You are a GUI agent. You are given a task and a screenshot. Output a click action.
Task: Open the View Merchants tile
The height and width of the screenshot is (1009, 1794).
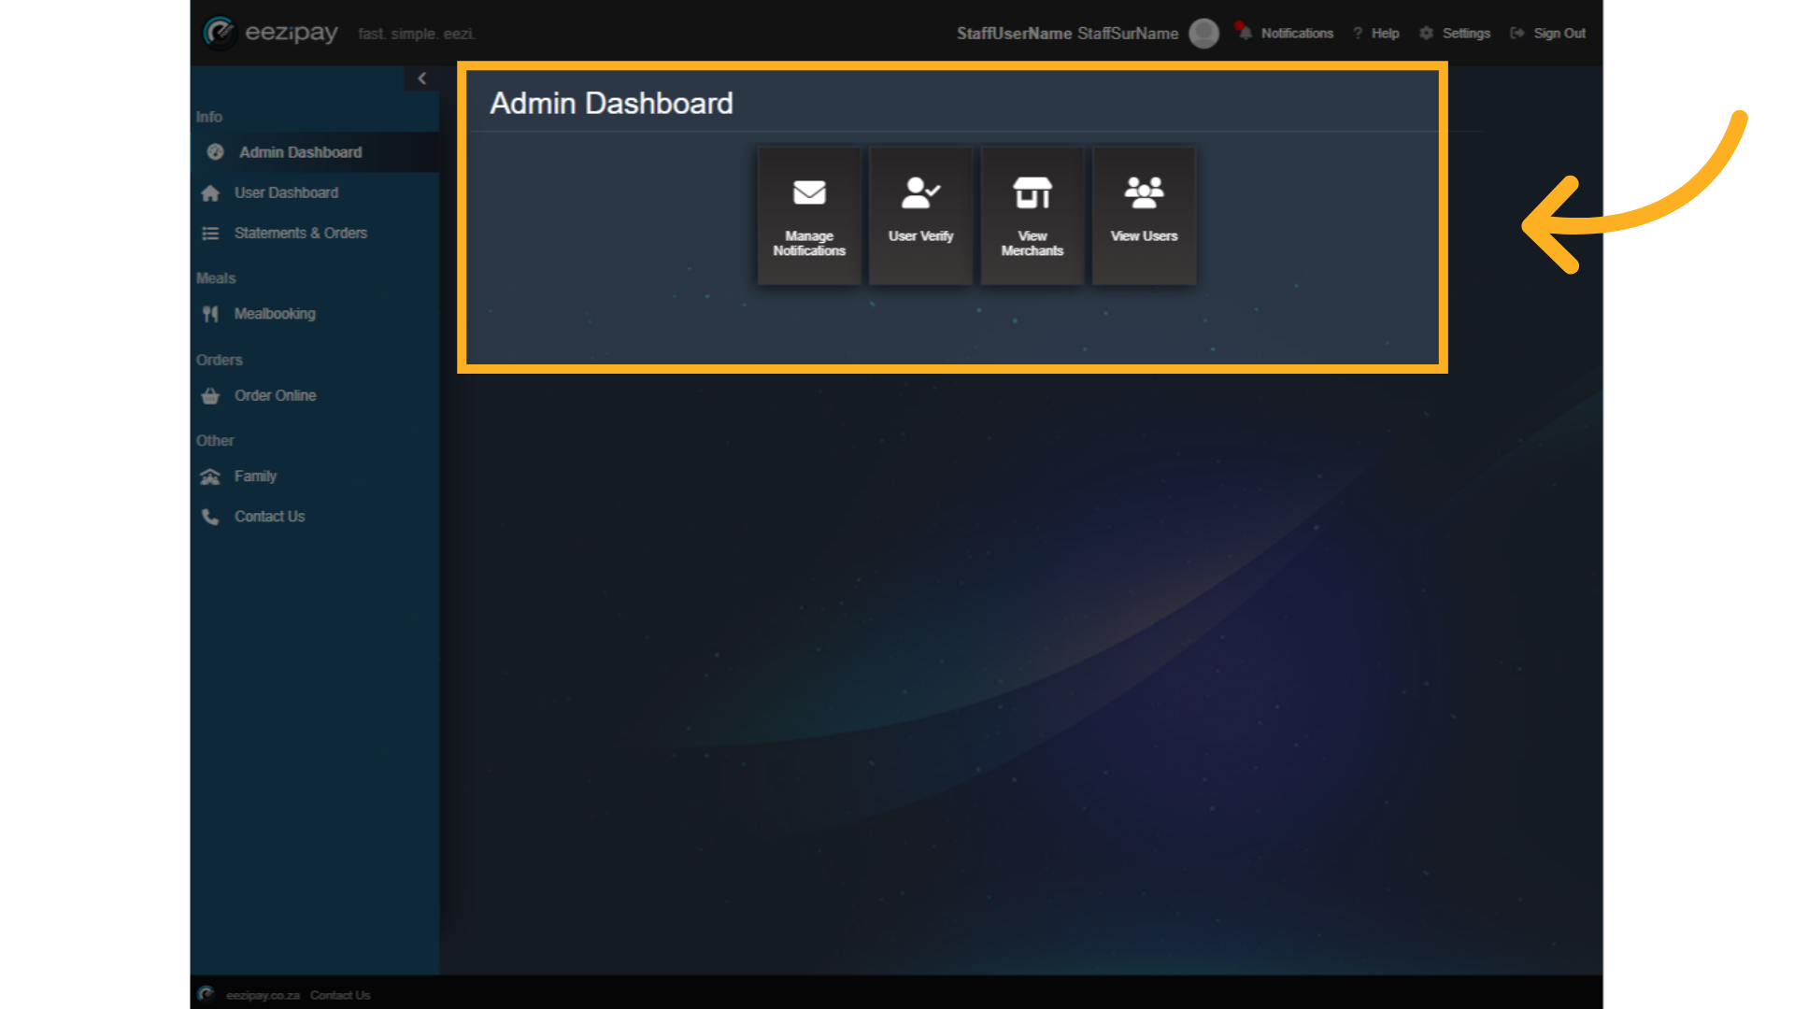point(1032,216)
